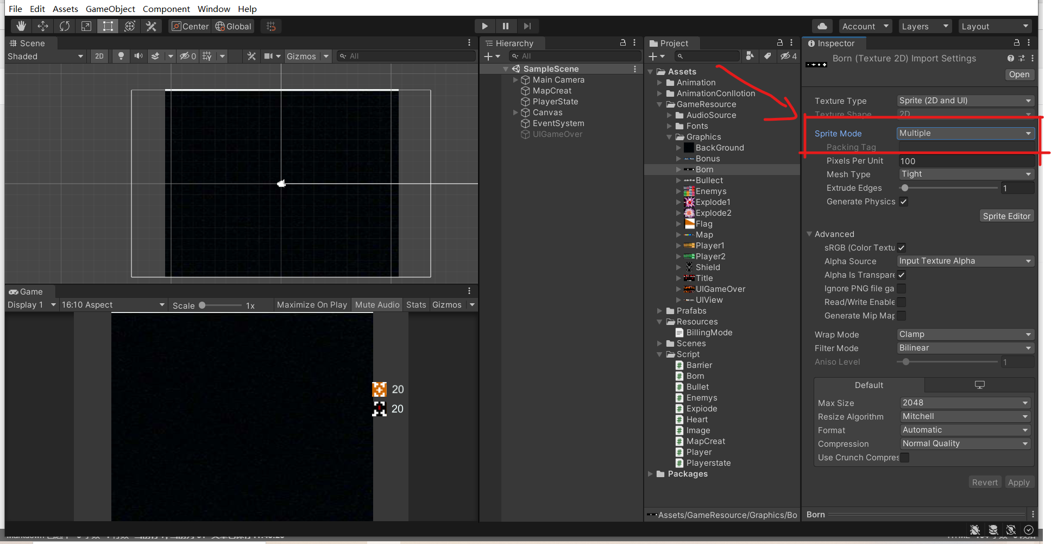Viewport: 1051px width, 544px height.
Task: Toggle scene visibility hidden objects icon
Action: 188,56
